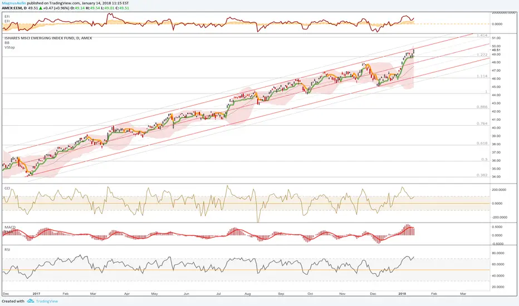Click the 1.114 Fibonacci level label
The width and height of the screenshot is (519, 306).
point(482,76)
